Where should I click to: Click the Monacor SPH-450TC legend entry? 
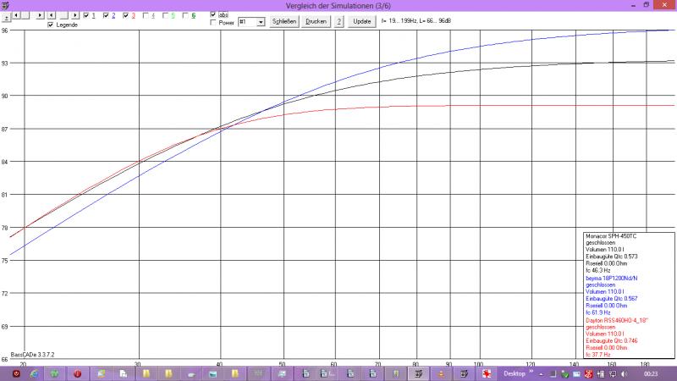pyautogui.click(x=611, y=236)
